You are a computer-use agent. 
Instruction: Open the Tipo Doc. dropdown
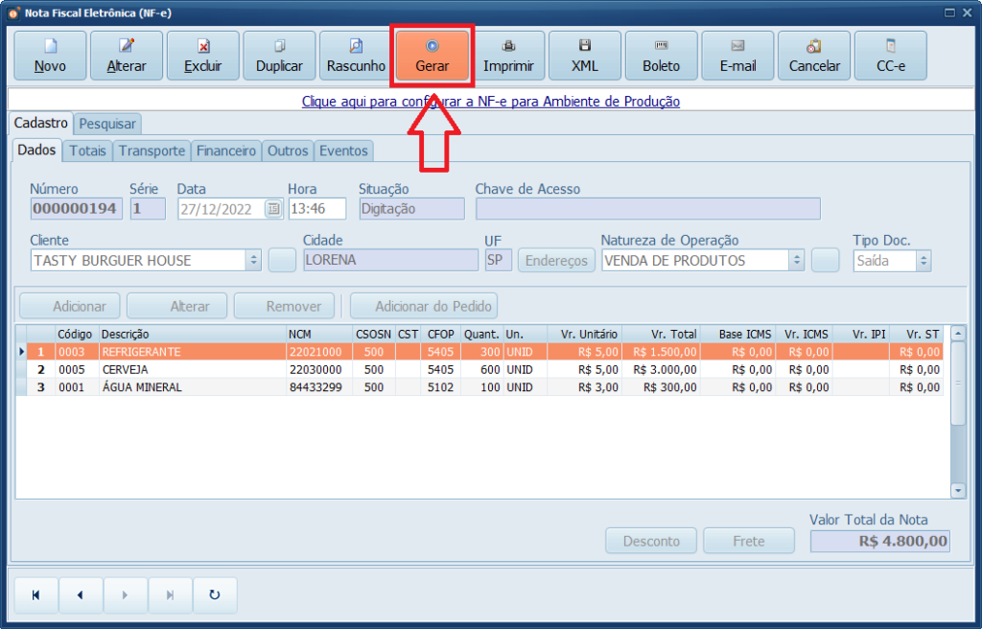(924, 260)
